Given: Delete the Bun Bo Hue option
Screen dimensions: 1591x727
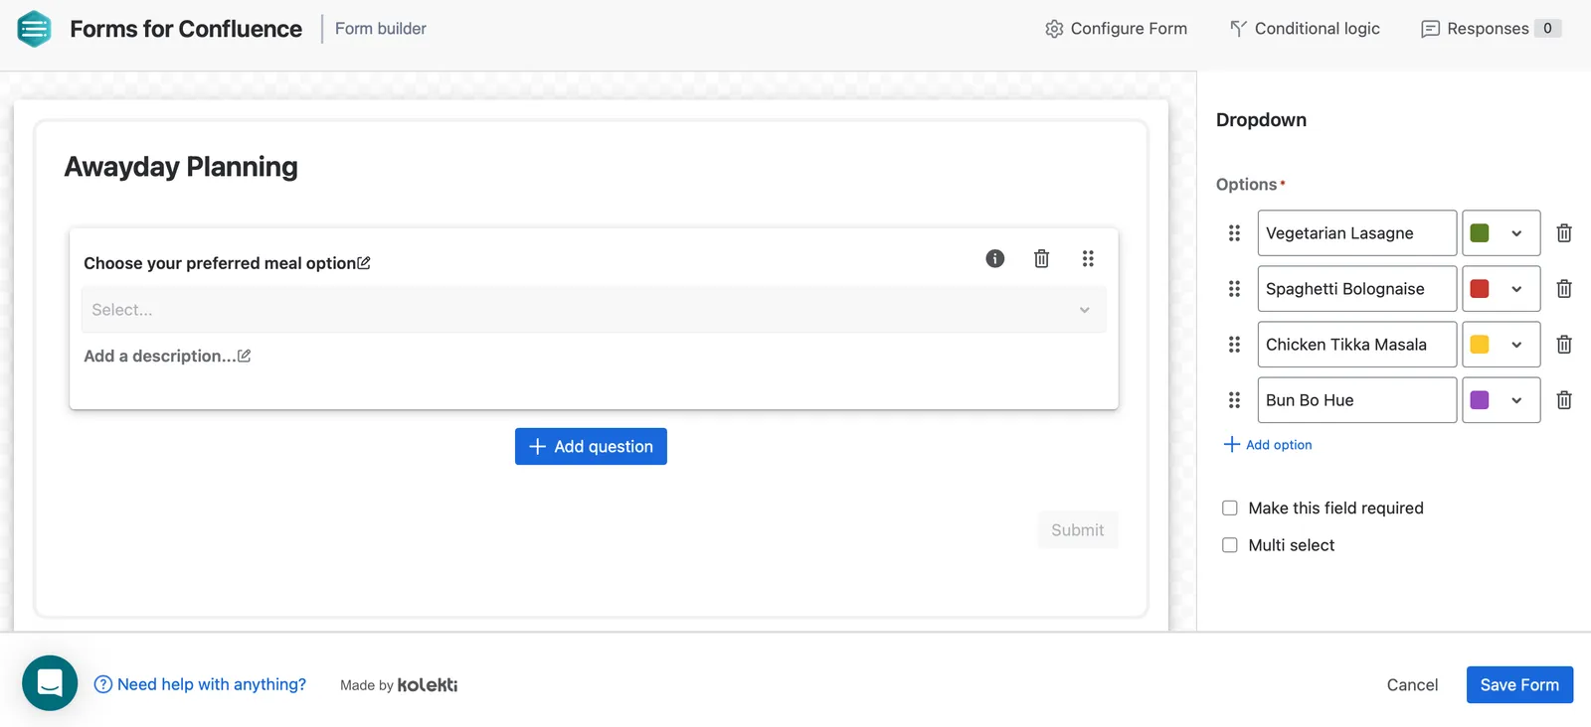Looking at the screenshot, I should click(1564, 400).
